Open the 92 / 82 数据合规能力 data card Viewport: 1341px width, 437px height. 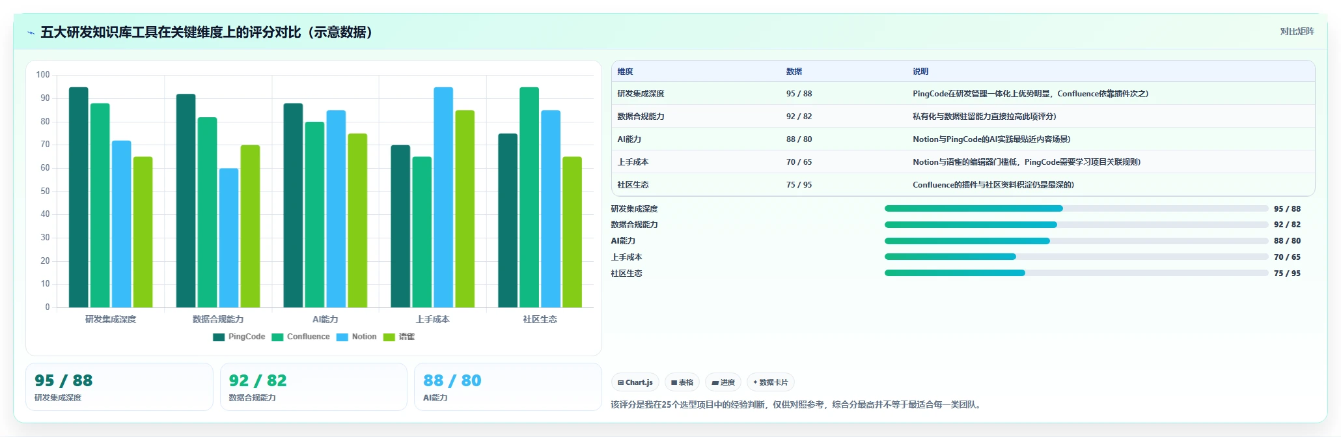(314, 387)
